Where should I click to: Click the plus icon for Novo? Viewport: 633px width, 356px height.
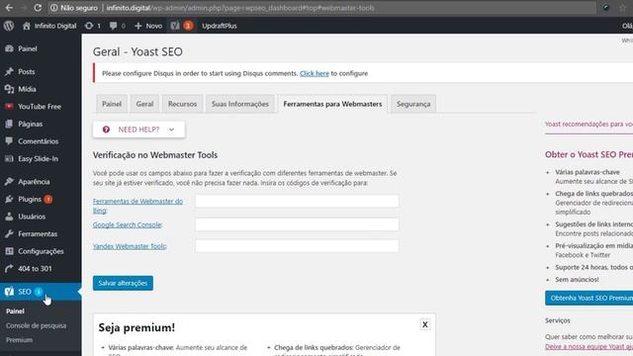pos(138,26)
